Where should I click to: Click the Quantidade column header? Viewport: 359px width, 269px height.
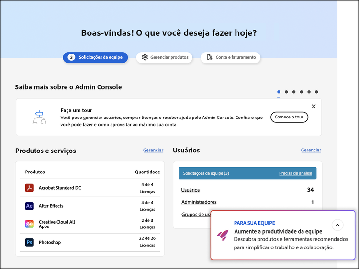click(147, 172)
